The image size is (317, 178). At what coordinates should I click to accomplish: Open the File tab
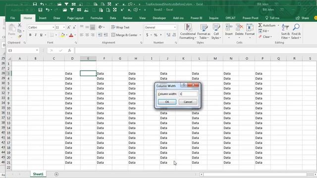(x=12, y=18)
